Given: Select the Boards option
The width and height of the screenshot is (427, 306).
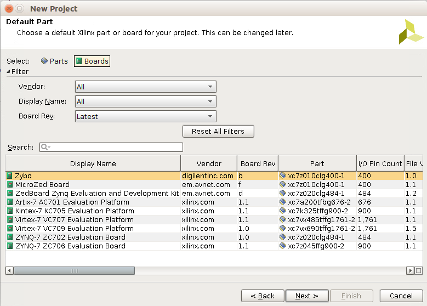Looking at the screenshot, I should coord(92,61).
